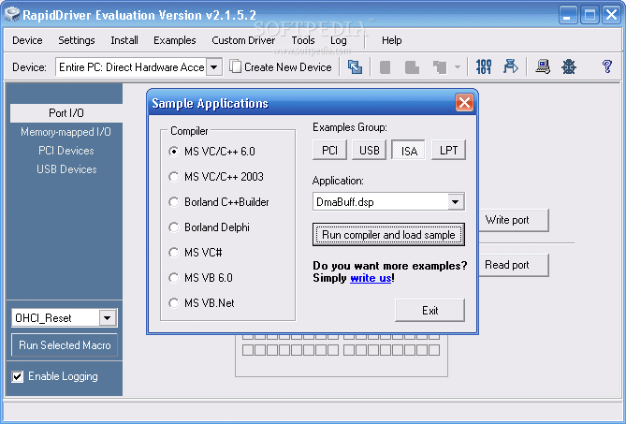Click the RapidDriver chip icon in title bar
Viewport: 626px width, 424px height.
coord(12,15)
